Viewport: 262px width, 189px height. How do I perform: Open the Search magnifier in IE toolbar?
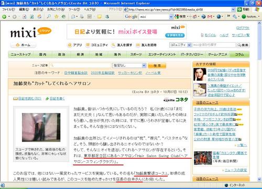coord(49,17)
